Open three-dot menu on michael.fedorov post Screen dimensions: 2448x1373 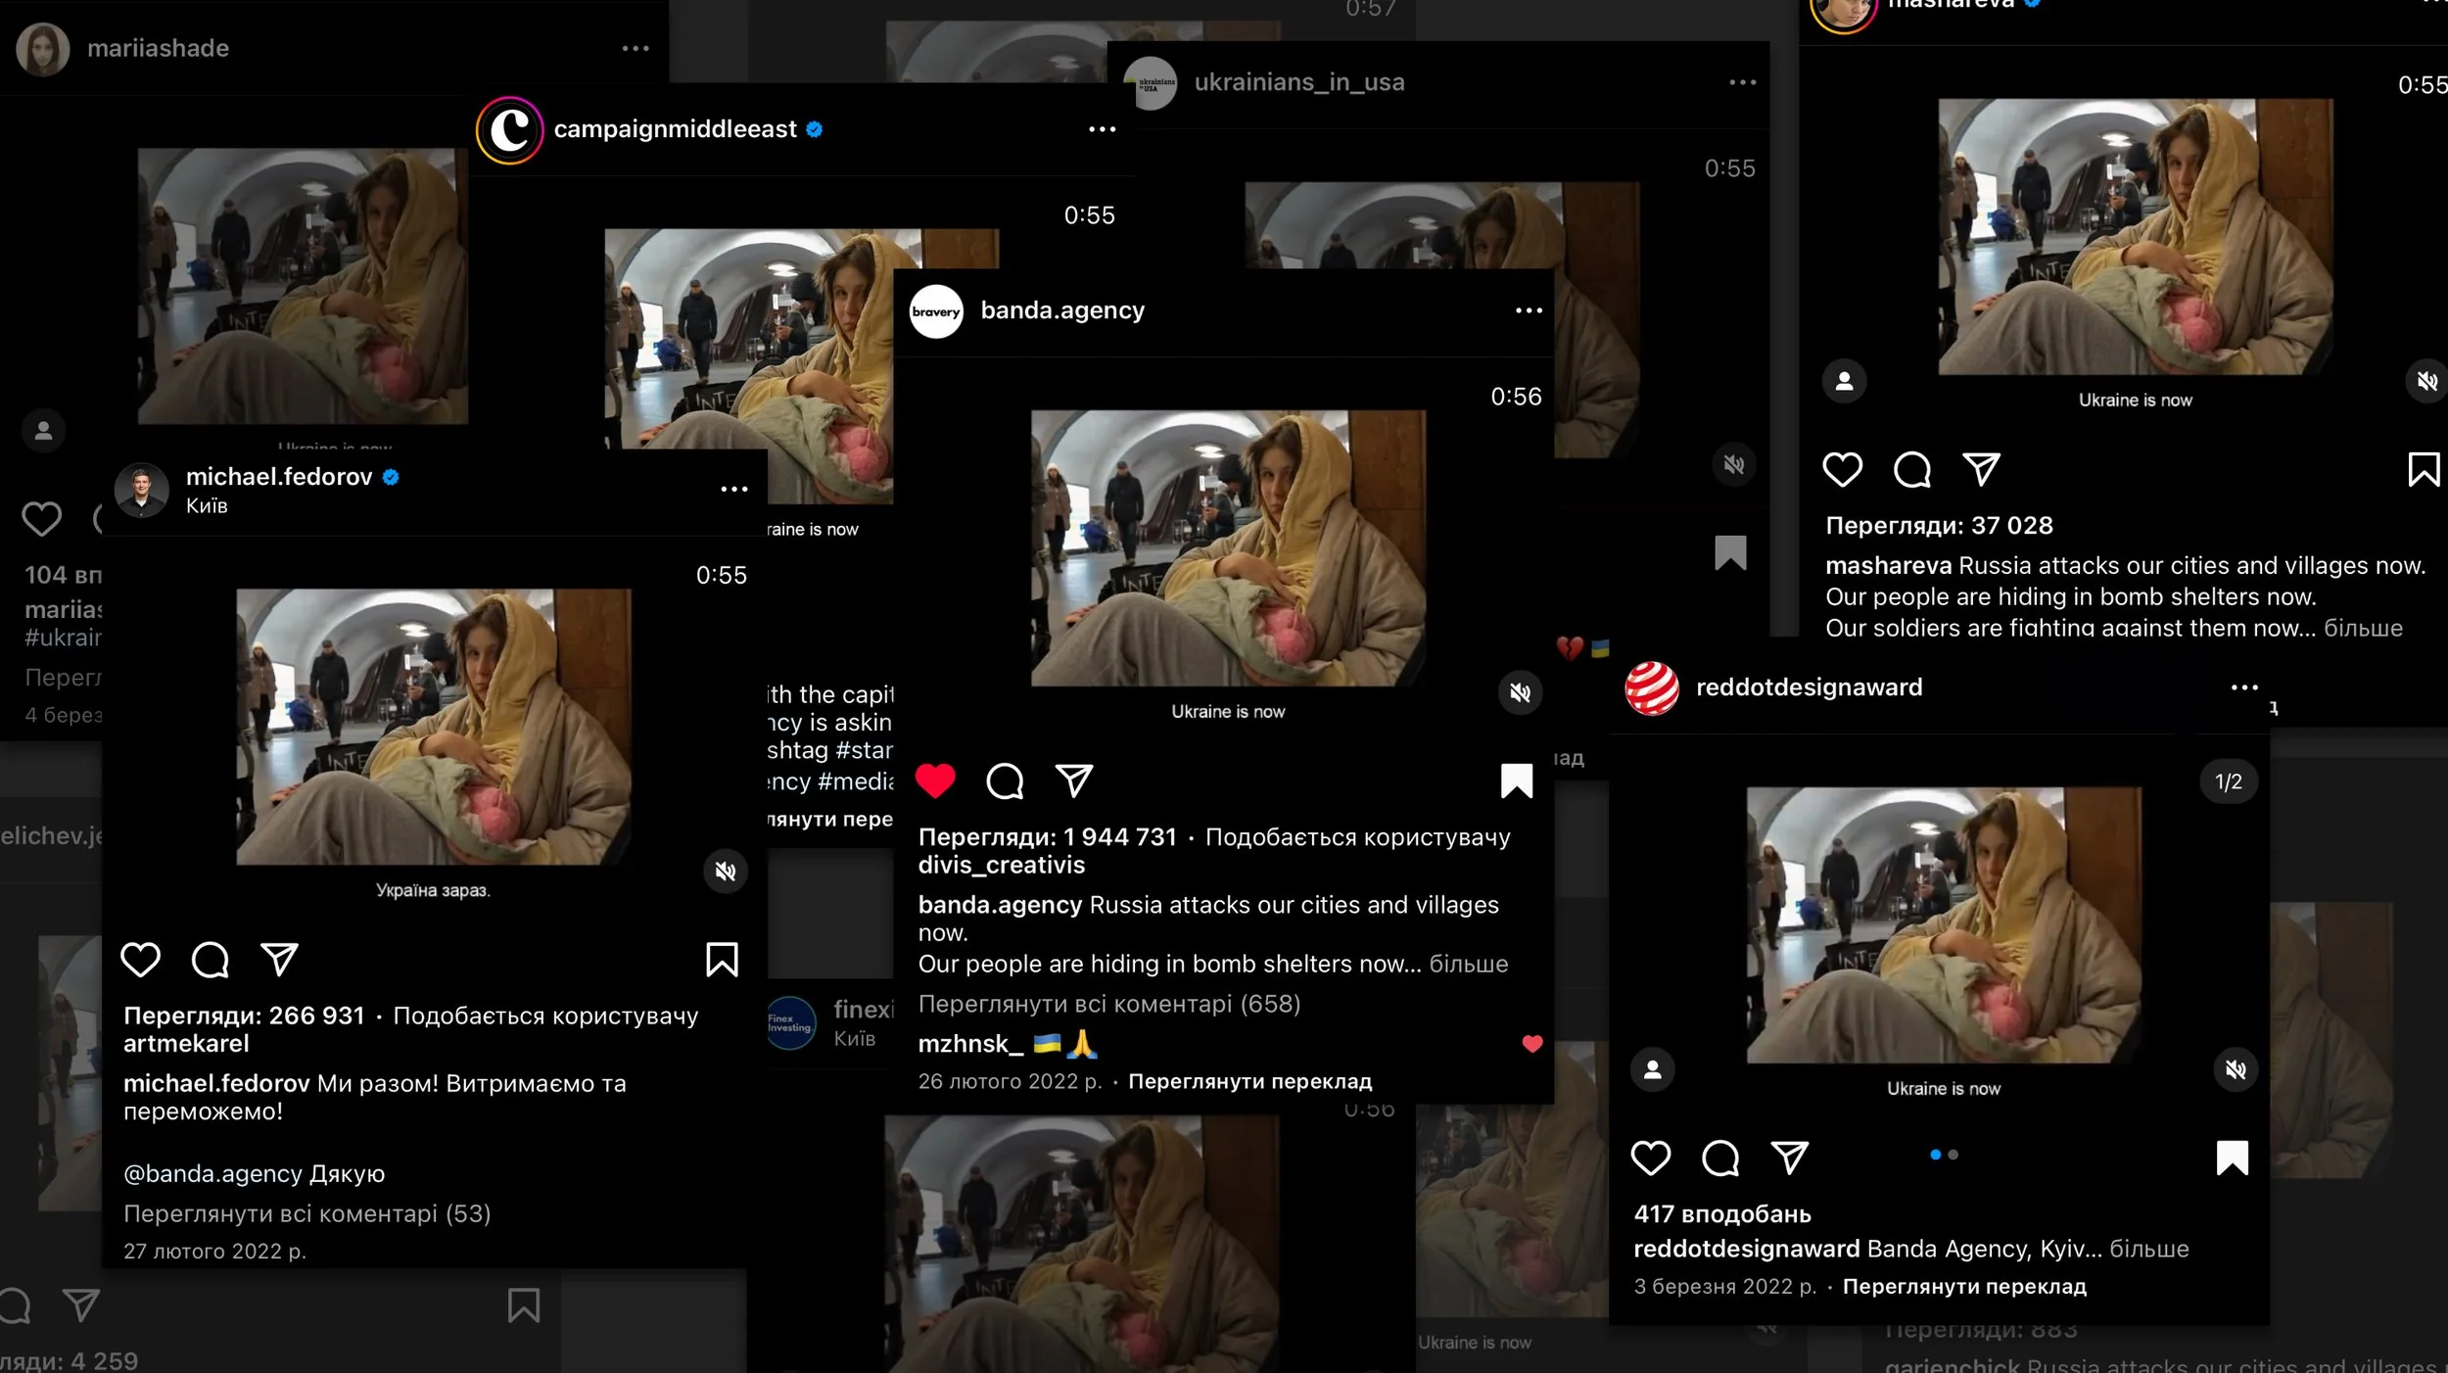tap(734, 489)
